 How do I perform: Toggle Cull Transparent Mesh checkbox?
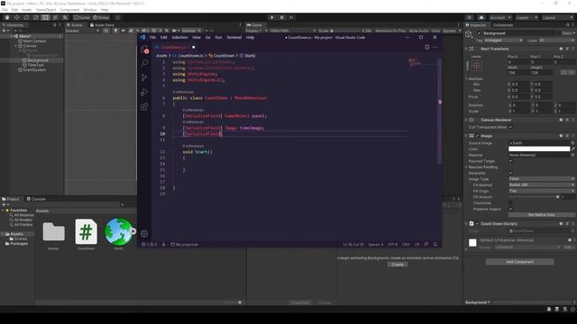(510, 127)
